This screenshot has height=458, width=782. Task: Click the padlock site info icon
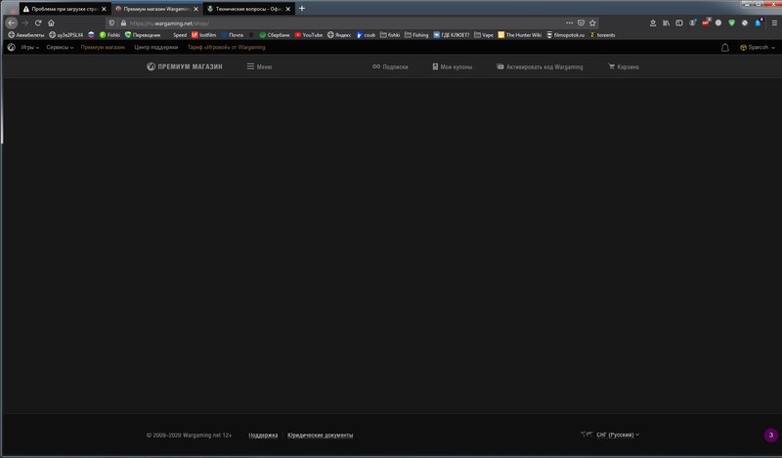click(123, 22)
